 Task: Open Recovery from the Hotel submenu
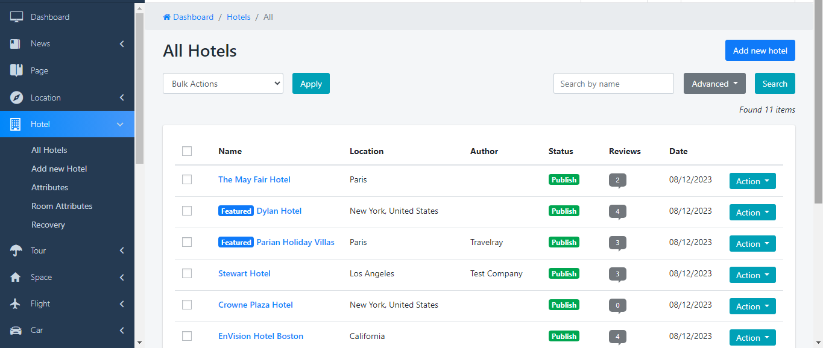49,225
